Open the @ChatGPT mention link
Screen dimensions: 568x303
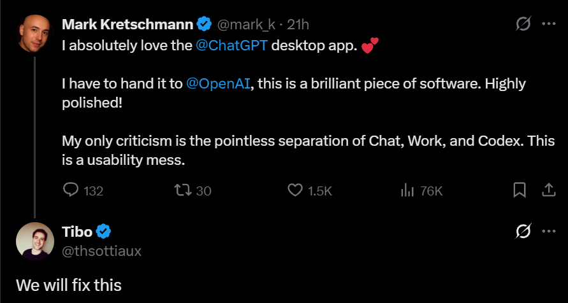click(x=232, y=46)
